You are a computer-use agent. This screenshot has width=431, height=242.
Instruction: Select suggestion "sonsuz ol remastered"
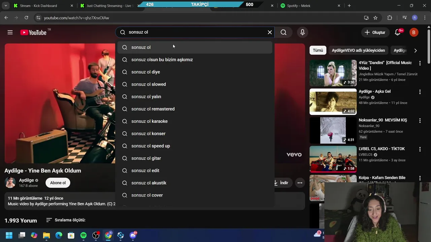coord(195,109)
